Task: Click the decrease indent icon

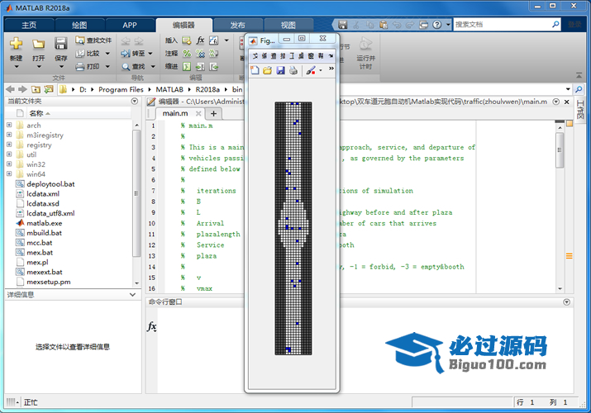Action: [x=214, y=67]
